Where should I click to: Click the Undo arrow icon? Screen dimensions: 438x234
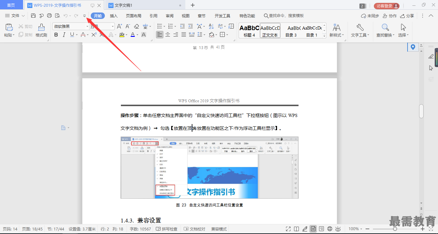point(65,15)
